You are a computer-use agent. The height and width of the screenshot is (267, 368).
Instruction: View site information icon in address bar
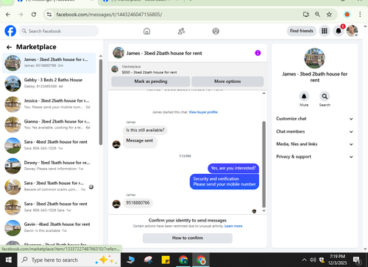[49, 15]
